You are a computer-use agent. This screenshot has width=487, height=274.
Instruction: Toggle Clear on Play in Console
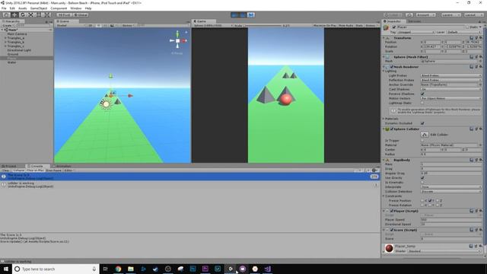[35, 170]
